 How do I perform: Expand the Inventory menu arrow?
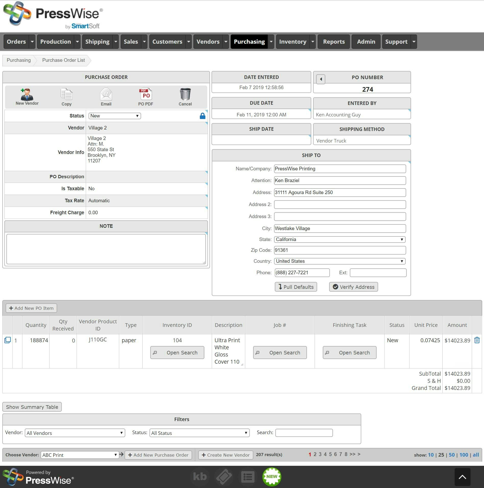tap(313, 42)
